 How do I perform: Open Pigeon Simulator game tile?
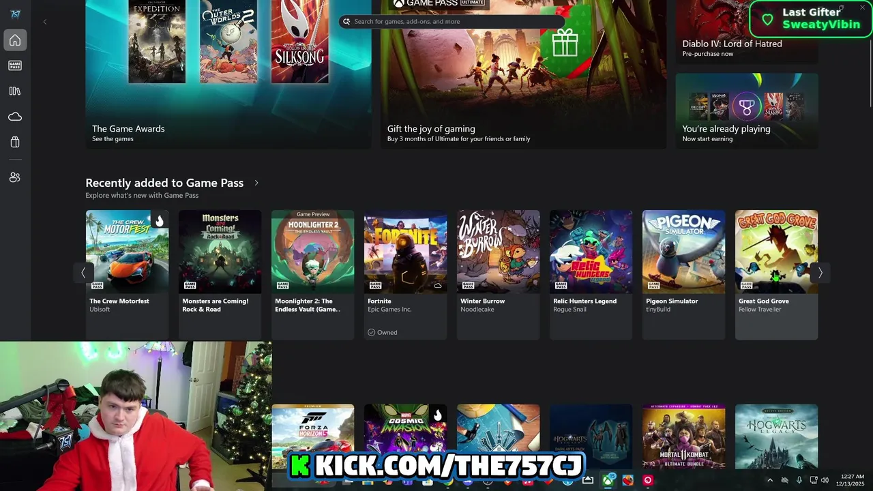[x=683, y=274]
